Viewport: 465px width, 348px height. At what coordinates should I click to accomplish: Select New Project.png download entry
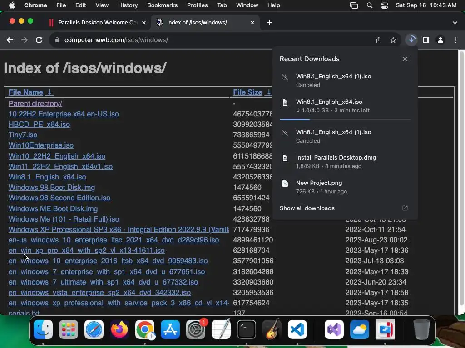click(x=345, y=187)
